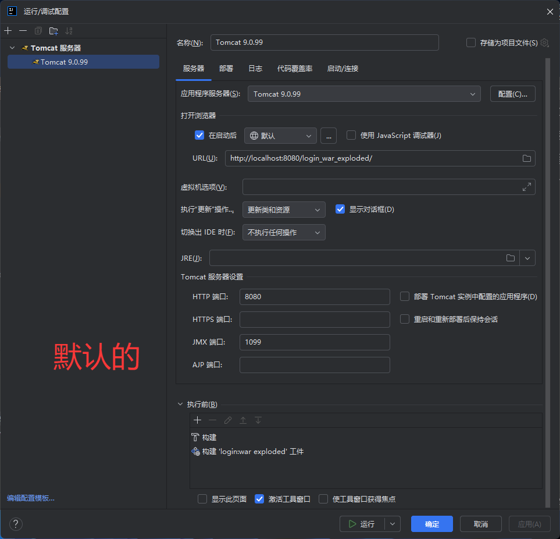Click 确定 button
The height and width of the screenshot is (539, 560).
tap(432, 524)
